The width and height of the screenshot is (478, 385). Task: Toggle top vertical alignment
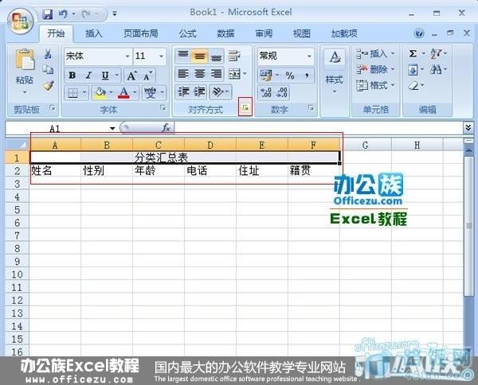[183, 56]
